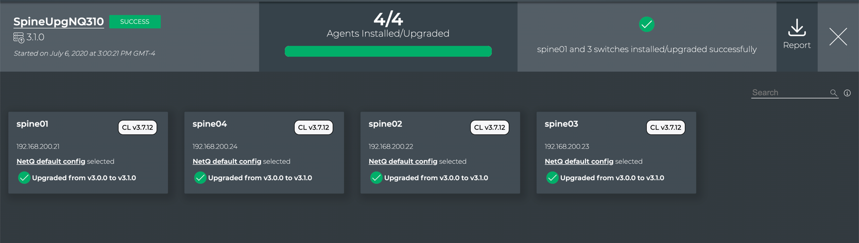This screenshot has width=859, height=243.
Task: Click the search magnifier icon
Action: [833, 93]
